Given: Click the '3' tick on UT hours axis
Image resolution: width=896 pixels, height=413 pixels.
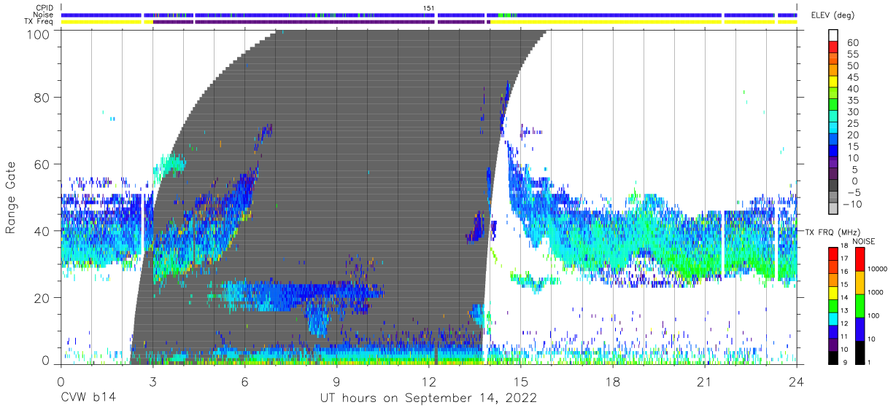Looking at the screenshot, I should tap(152, 381).
